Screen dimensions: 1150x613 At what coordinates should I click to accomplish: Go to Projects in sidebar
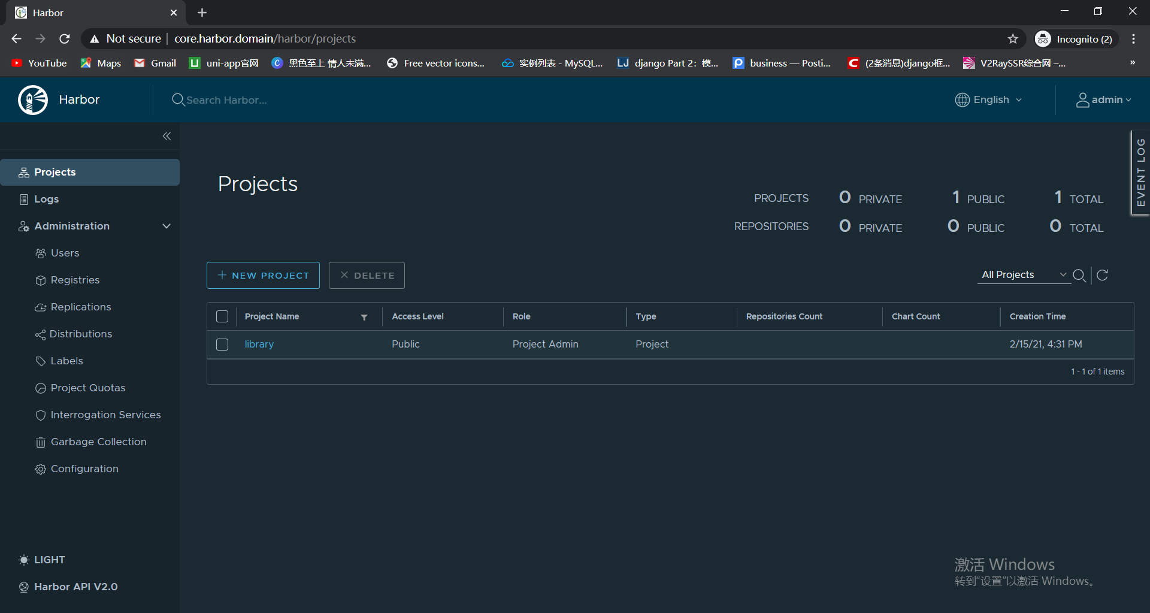(x=90, y=172)
